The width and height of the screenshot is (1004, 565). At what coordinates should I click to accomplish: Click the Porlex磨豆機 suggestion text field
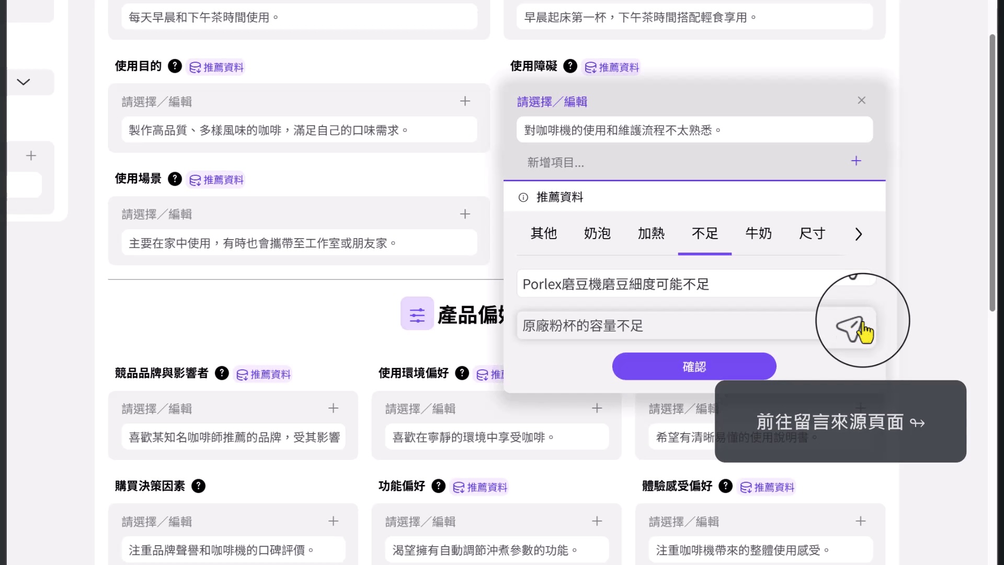pos(654,284)
